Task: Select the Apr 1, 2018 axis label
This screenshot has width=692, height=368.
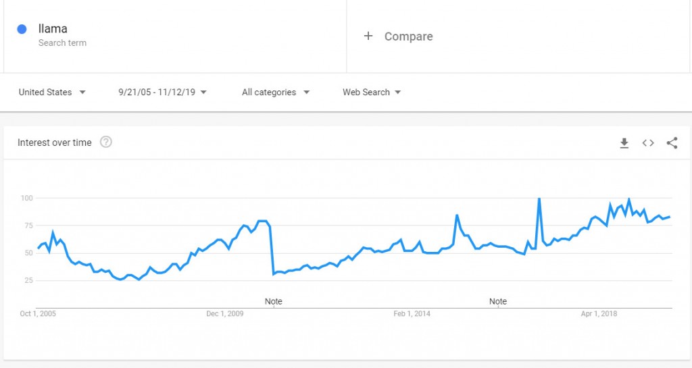Action: (x=599, y=313)
